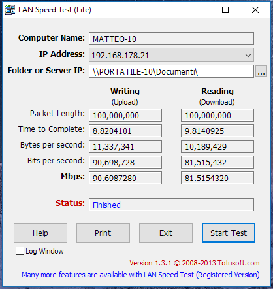This screenshot has width=273, height=289.
Task: Click the Bits per second label
Action: tap(56, 161)
